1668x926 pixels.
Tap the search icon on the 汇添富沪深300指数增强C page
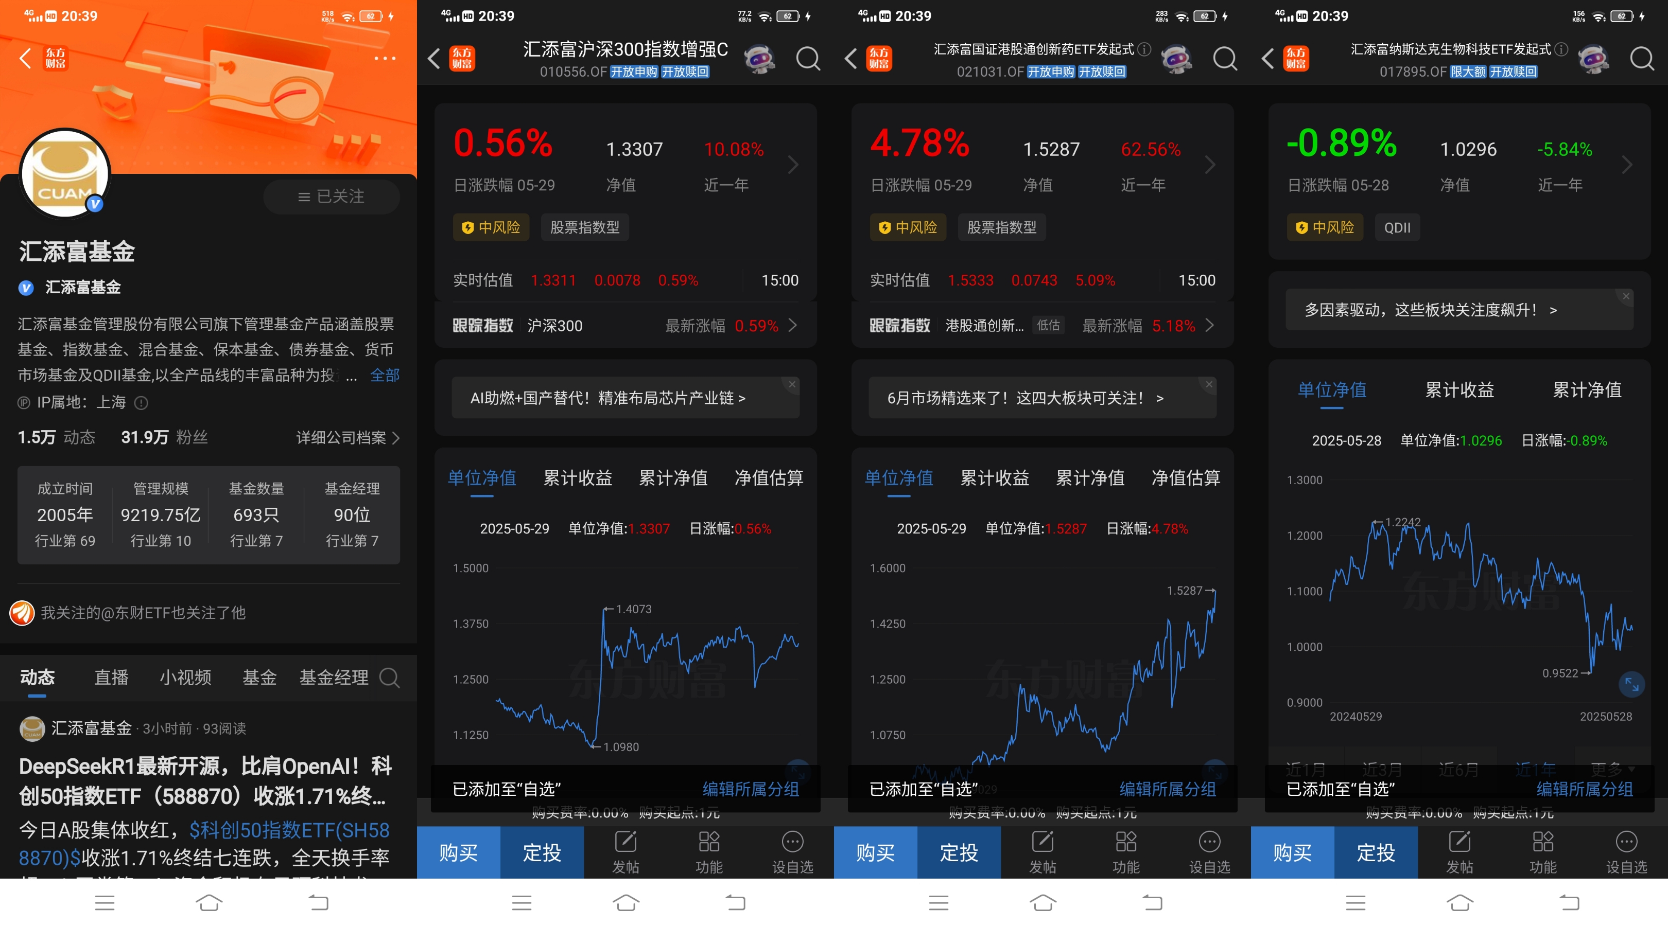[807, 59]
